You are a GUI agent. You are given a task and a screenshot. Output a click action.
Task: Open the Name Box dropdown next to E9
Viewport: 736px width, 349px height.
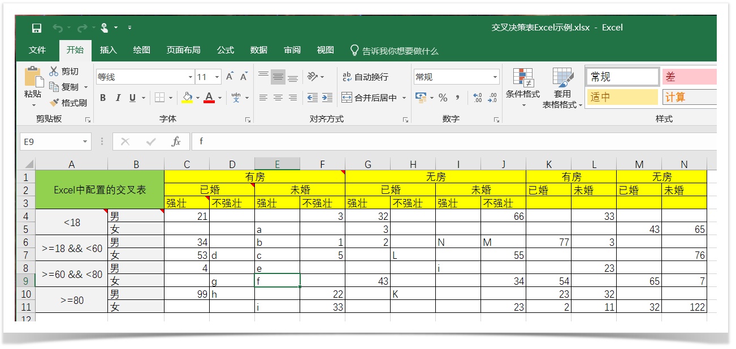point(85,142)
